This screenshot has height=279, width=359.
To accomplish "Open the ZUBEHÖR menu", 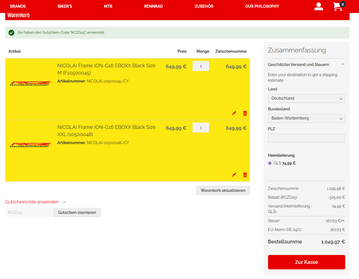I will pos(204,6).
